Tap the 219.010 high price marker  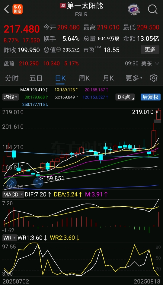pos(145,112)
